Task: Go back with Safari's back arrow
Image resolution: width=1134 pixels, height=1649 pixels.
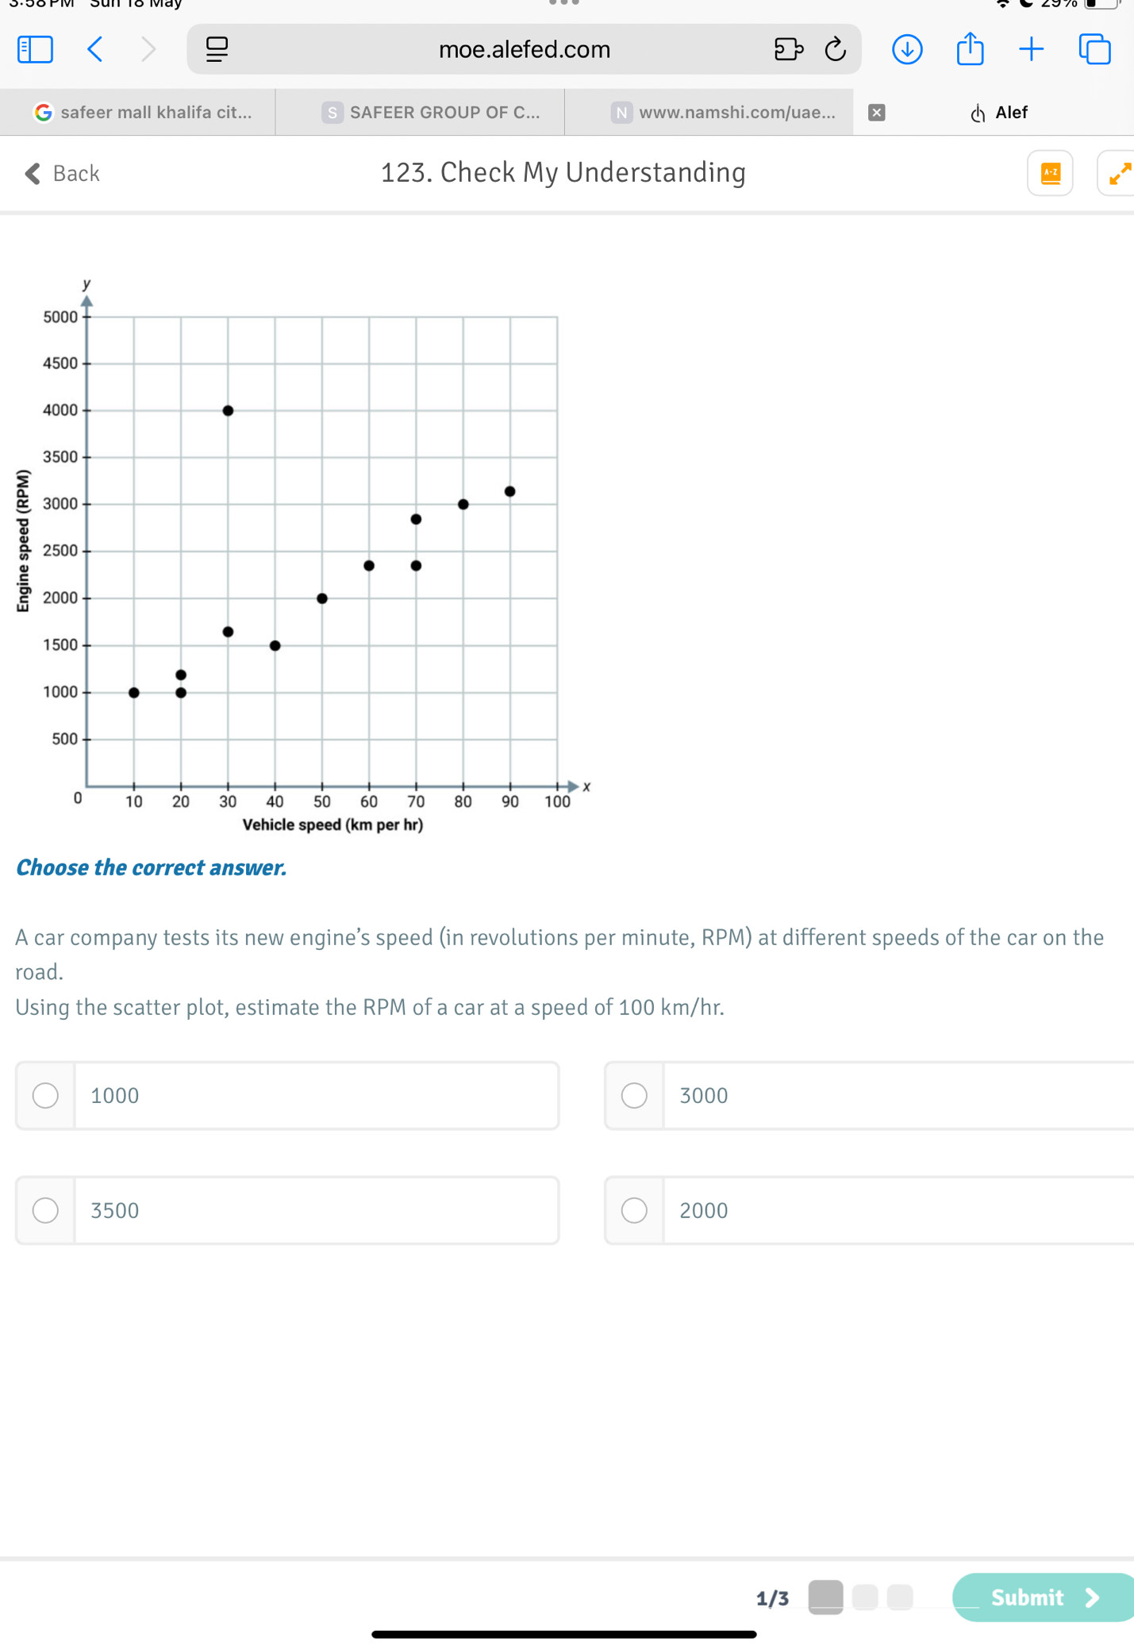Action: click(x=95, y=49)
